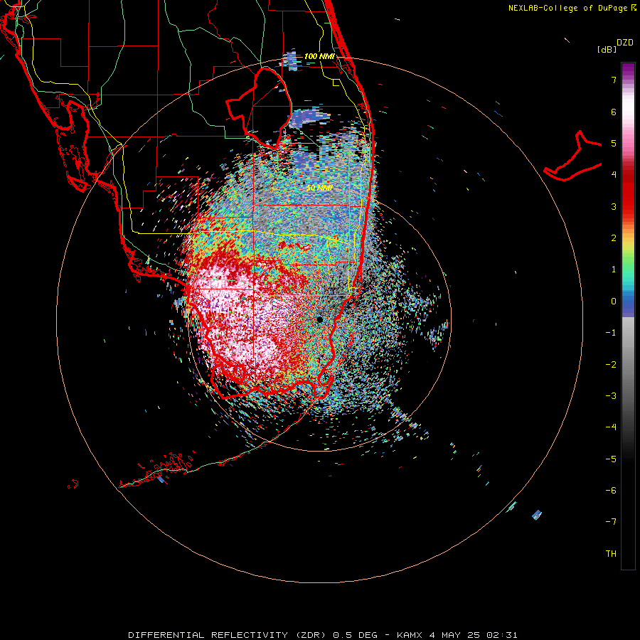
Task: Click the 5 value on the color scale
Action: pyautogui.click(x=614, y=143)
